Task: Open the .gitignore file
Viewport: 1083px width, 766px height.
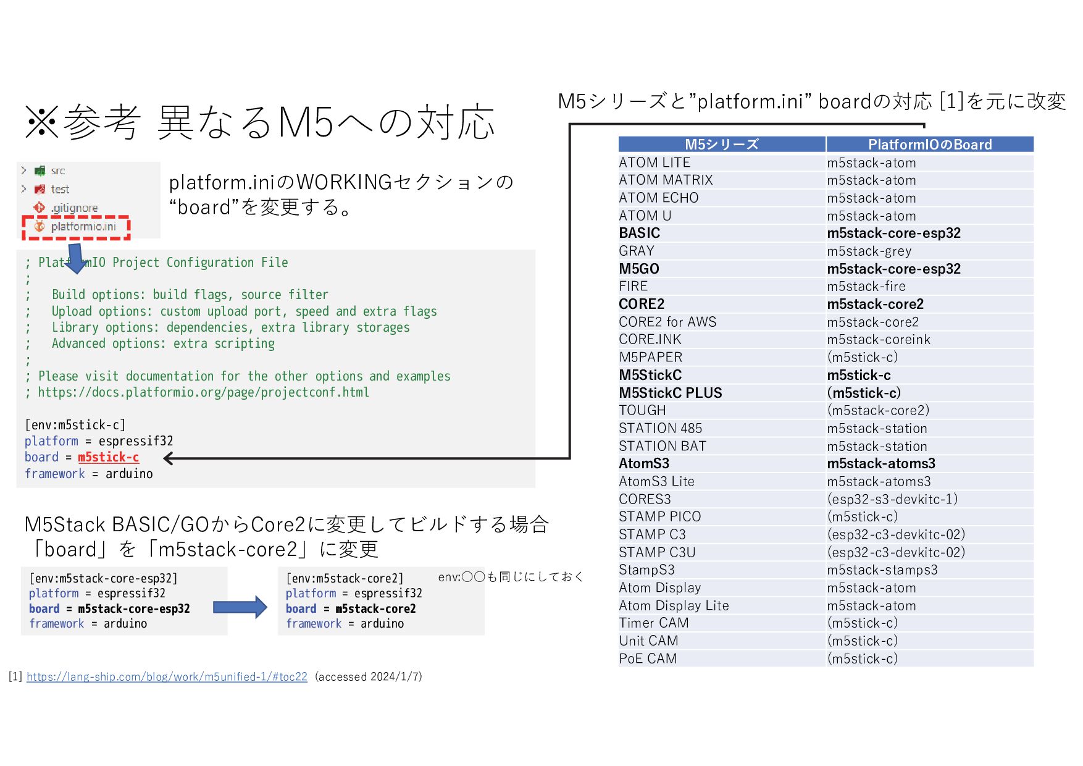Action: (74, 208)
